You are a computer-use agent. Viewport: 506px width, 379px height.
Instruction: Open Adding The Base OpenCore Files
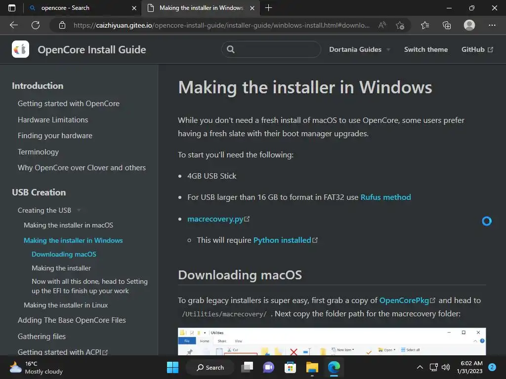point(72,320)
